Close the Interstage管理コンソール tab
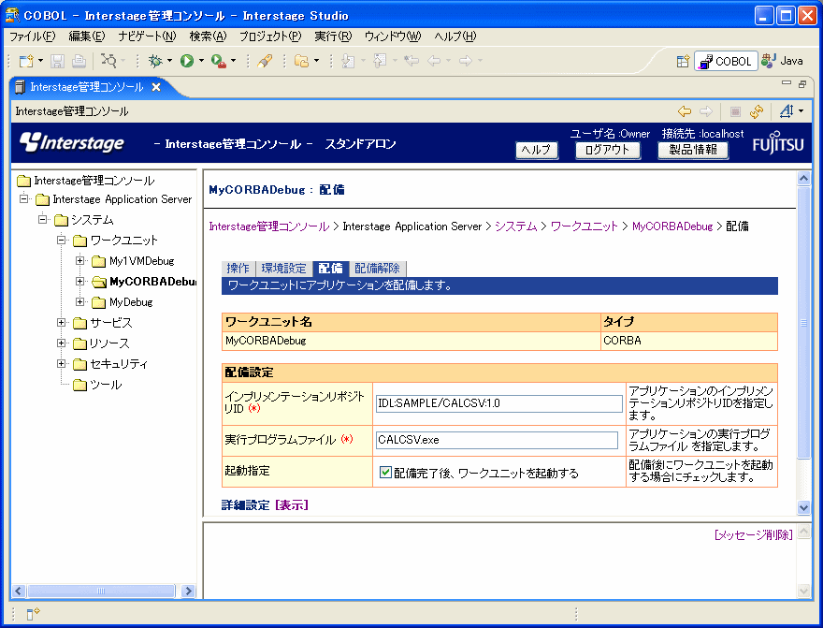Viewport: 823px width, 628px height. point(156,87)
